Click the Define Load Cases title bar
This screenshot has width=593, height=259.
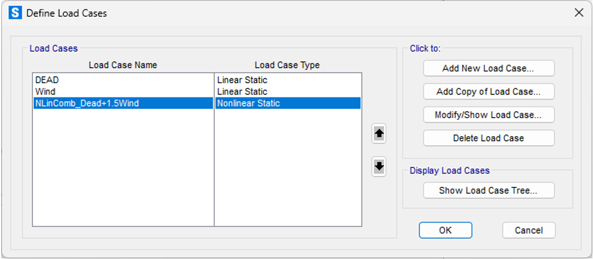[289, 12]
